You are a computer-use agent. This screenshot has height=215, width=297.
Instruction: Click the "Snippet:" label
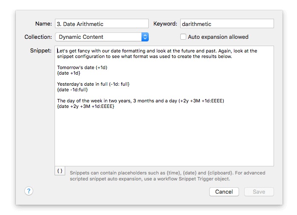click(41, 51)
